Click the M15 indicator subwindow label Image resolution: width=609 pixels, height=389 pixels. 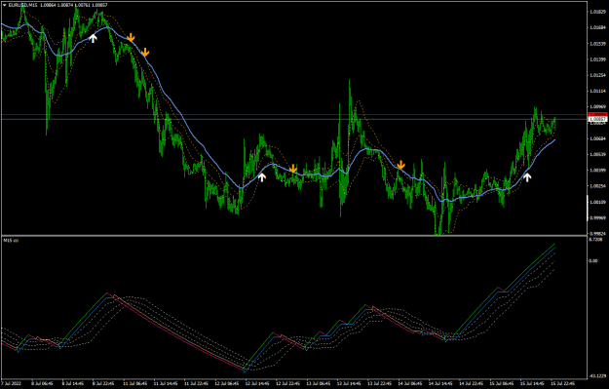pos(11,241)
